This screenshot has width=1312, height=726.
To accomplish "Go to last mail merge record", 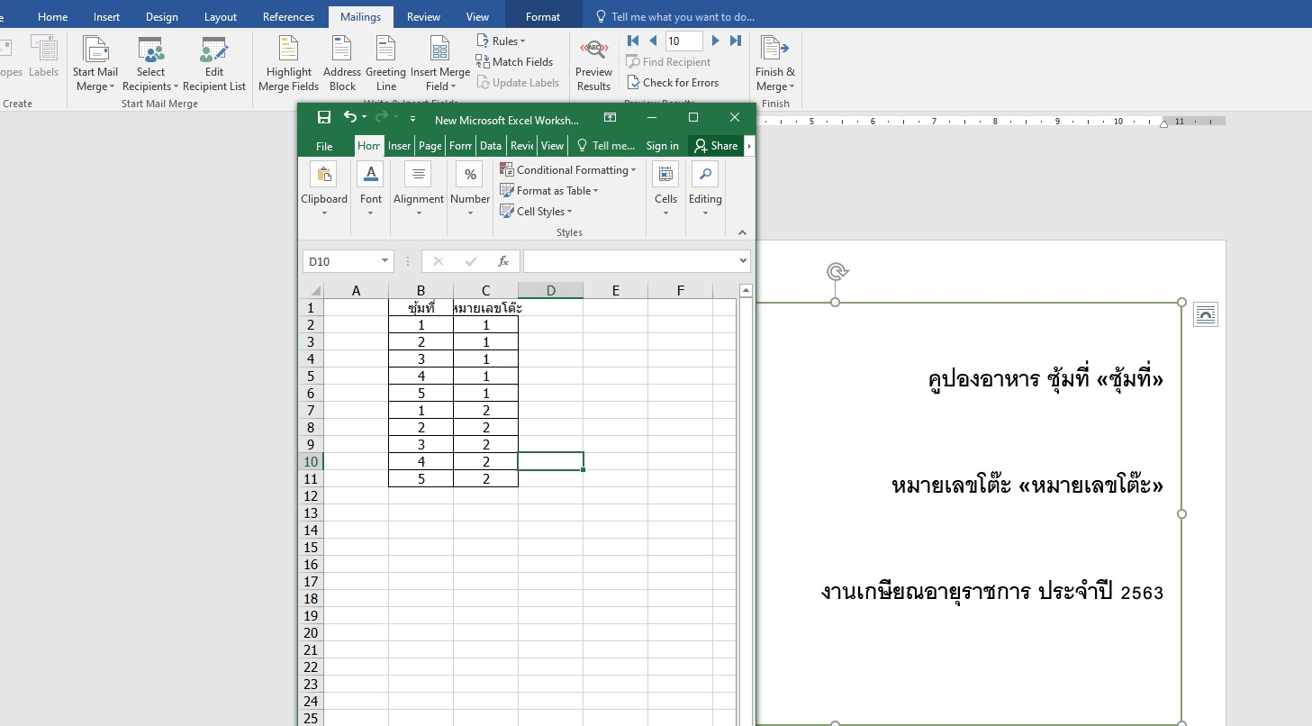I will 736,41.
